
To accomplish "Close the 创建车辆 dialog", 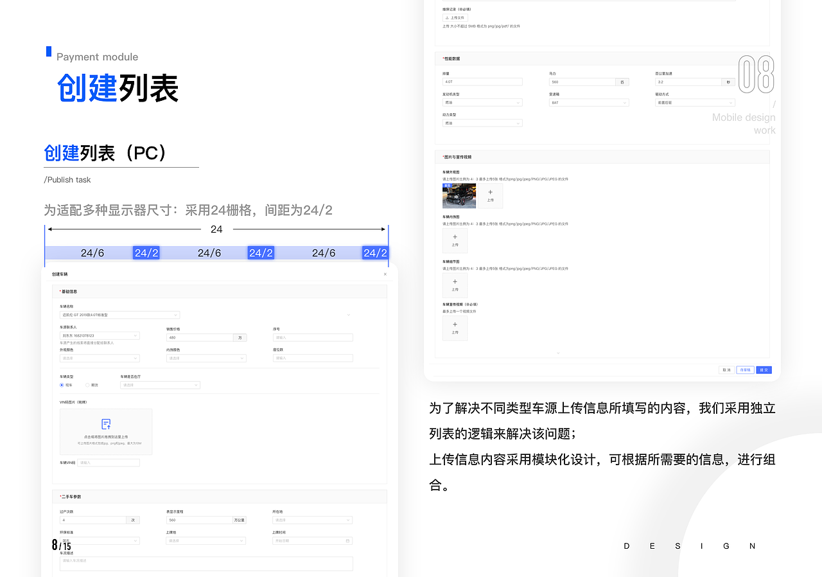I will 385,274.
